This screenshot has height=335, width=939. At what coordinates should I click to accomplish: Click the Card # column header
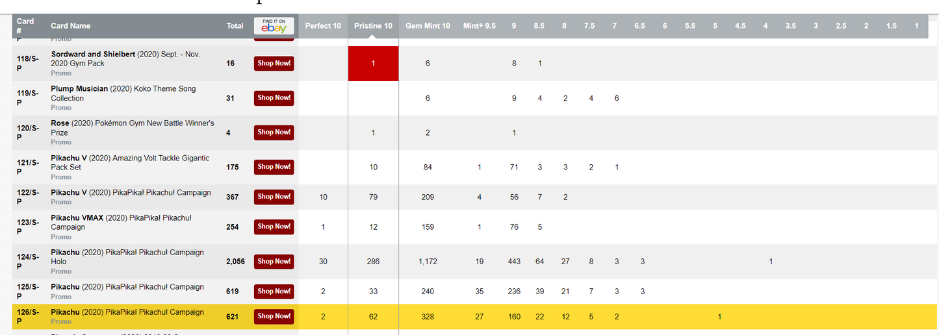tap(25, 26)
